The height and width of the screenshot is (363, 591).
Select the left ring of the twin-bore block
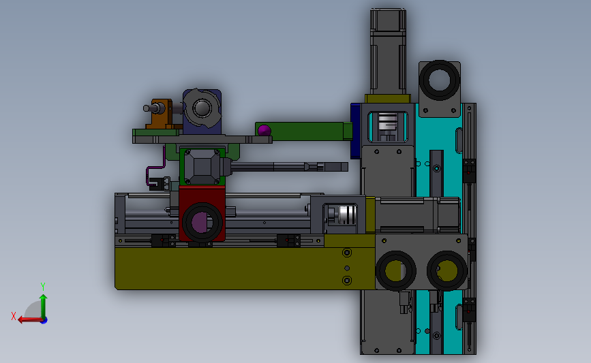[x=396, y=270]
